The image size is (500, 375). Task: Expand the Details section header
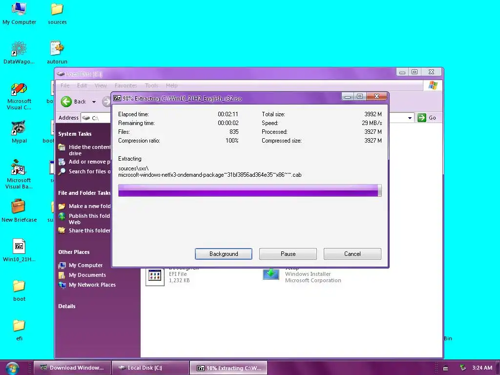click(67, 306)
